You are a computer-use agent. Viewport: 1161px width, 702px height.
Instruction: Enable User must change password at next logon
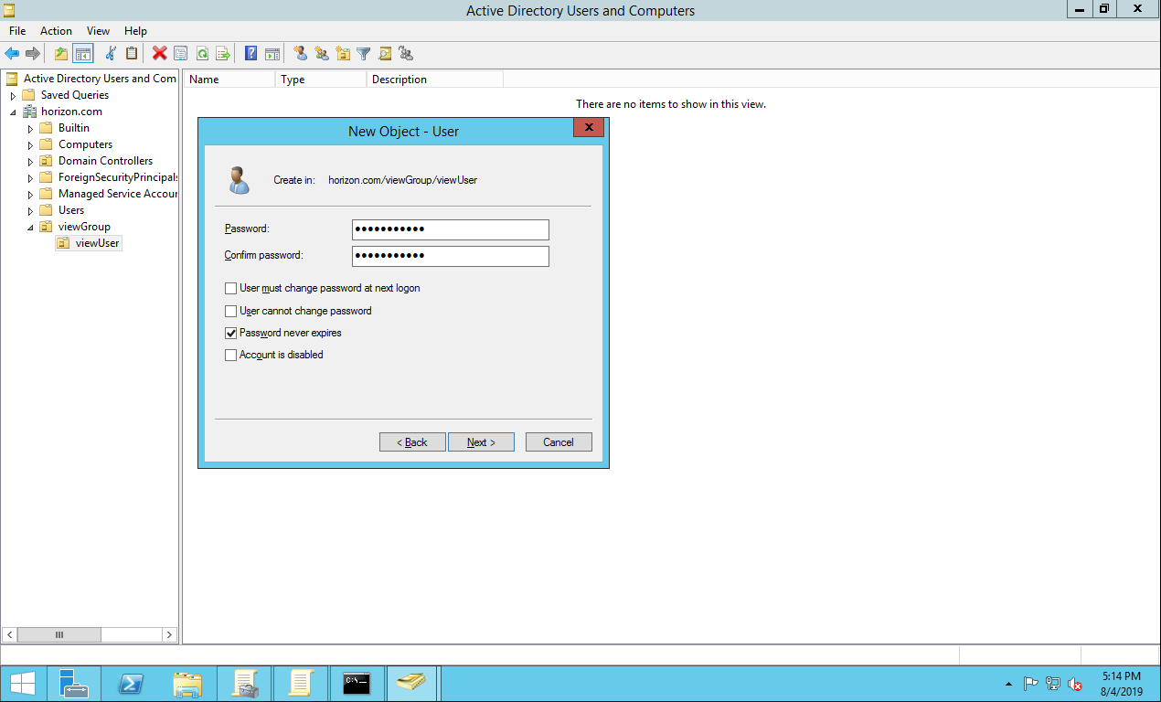click(x=231, y=289)
